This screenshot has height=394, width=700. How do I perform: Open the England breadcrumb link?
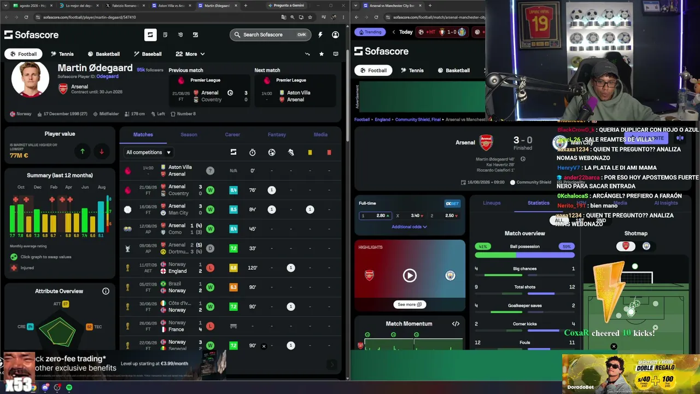[x=382, y=119]
